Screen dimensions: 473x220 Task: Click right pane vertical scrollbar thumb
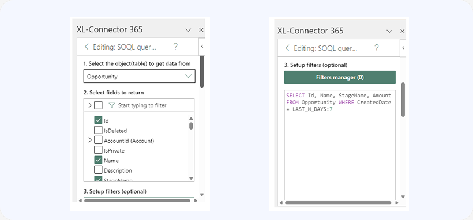click(403, 100)
